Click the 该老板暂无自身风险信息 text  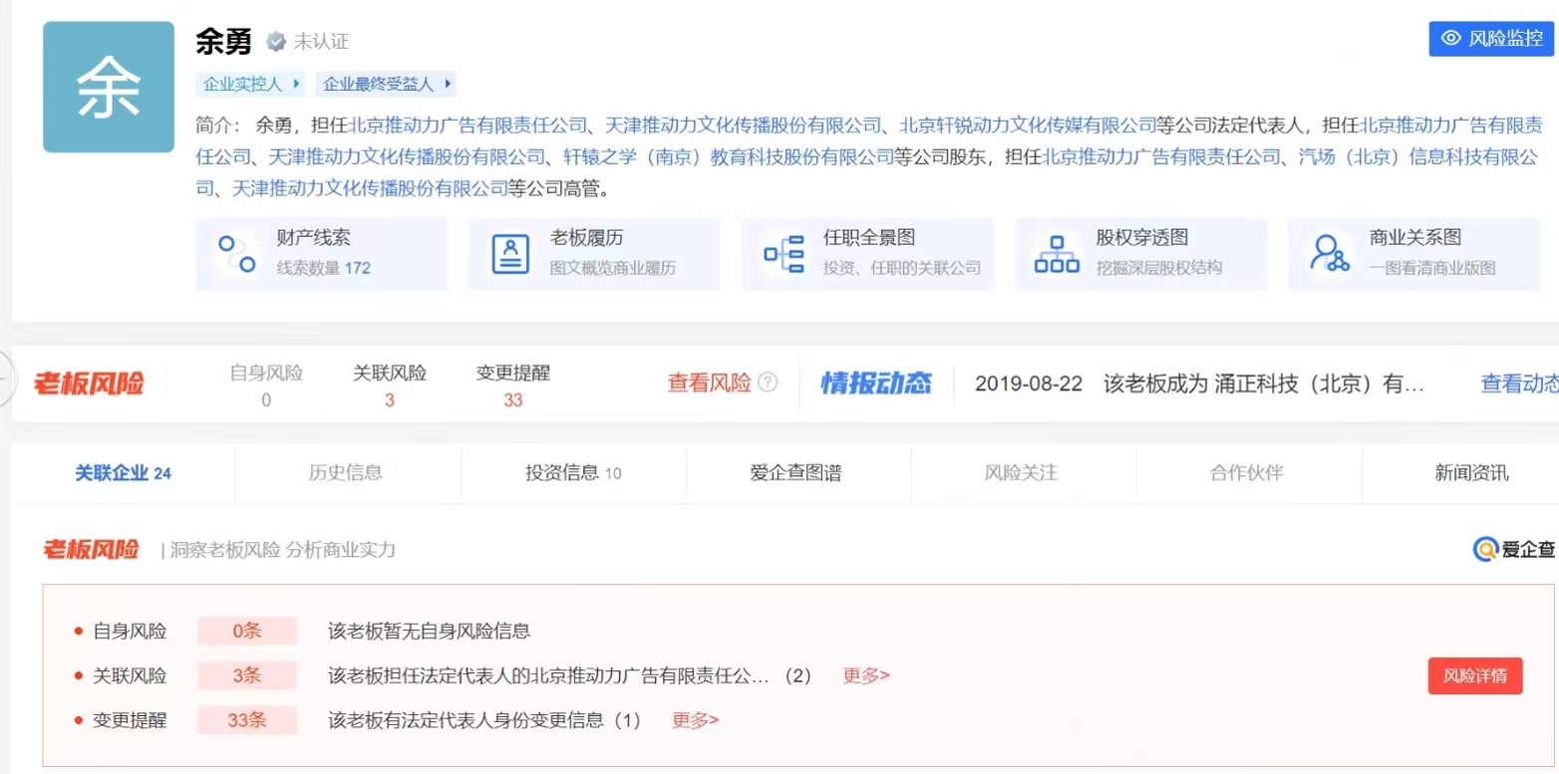(x=429, y=631)
